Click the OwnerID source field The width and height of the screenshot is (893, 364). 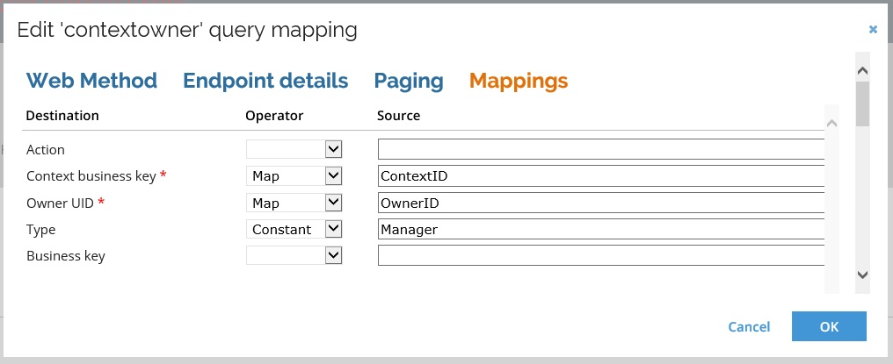[601, 203]
